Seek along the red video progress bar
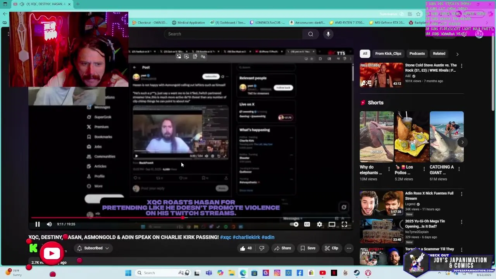This screenshot has height=279, width=496. coord(191,217)
